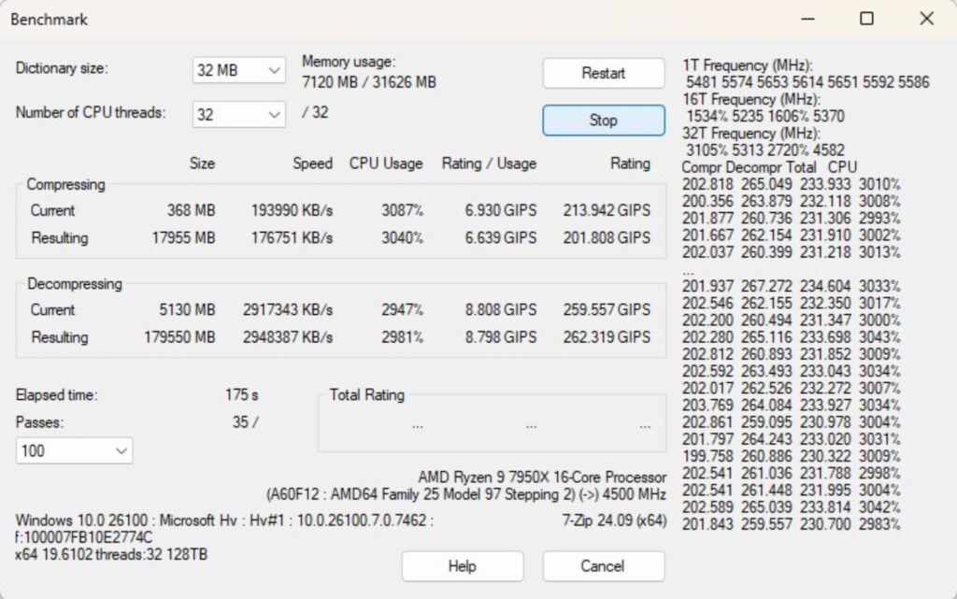Screen dimensions: 957x599
Task: Click the AMD Ryzen 9 7950X processor name
Action: pyautogui.click(x=542, y=477)
